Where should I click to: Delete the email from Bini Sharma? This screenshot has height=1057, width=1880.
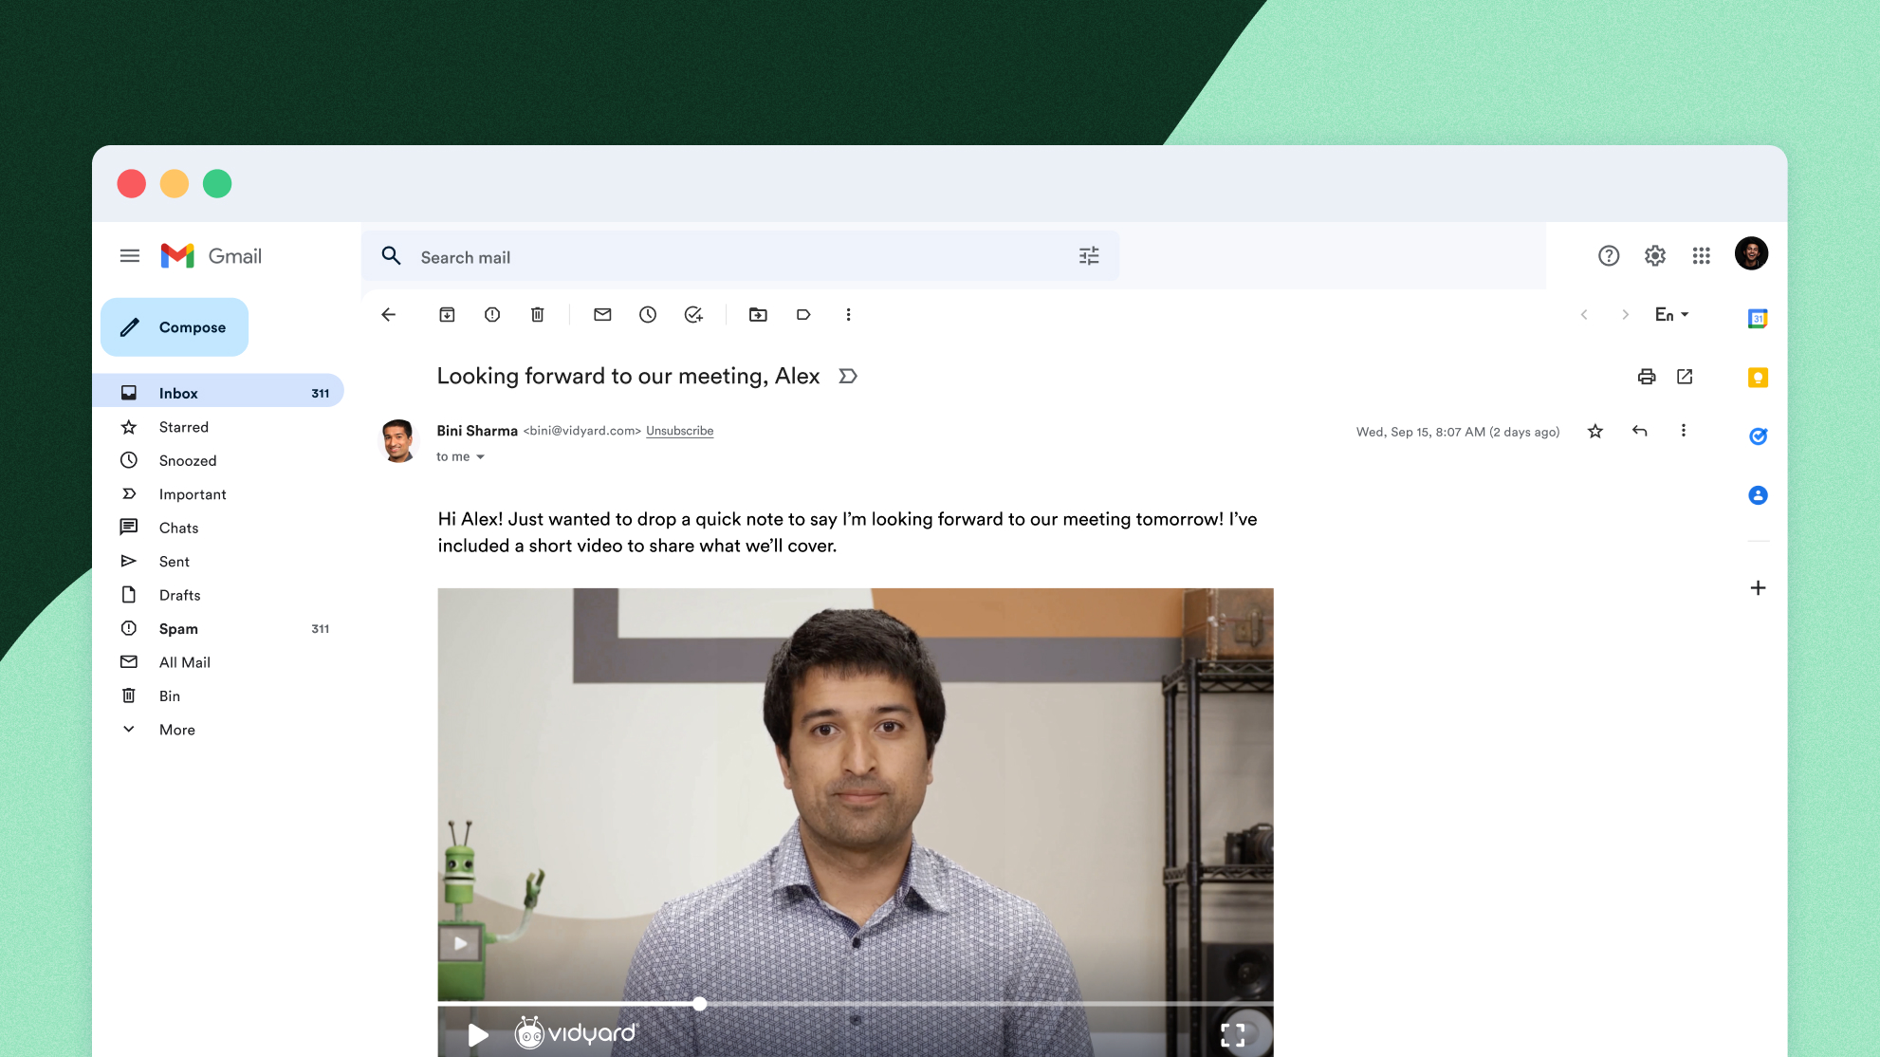(x=537, y=314)
